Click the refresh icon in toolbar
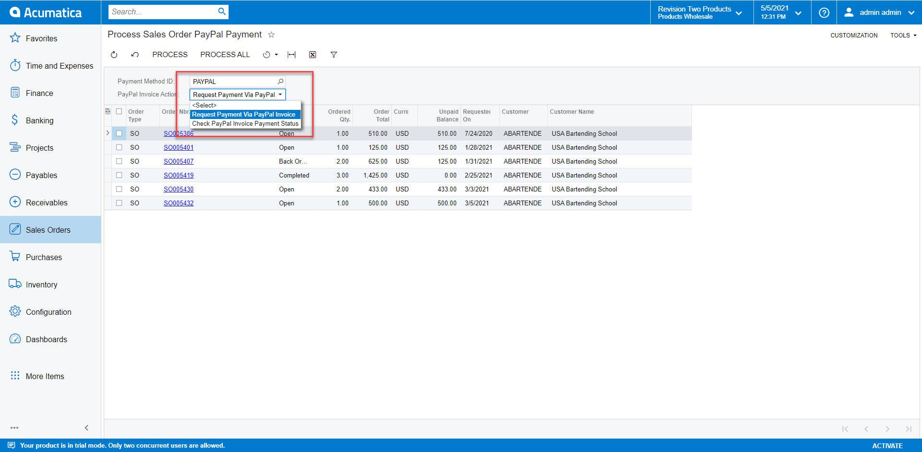922x452 pixels. 114,55
